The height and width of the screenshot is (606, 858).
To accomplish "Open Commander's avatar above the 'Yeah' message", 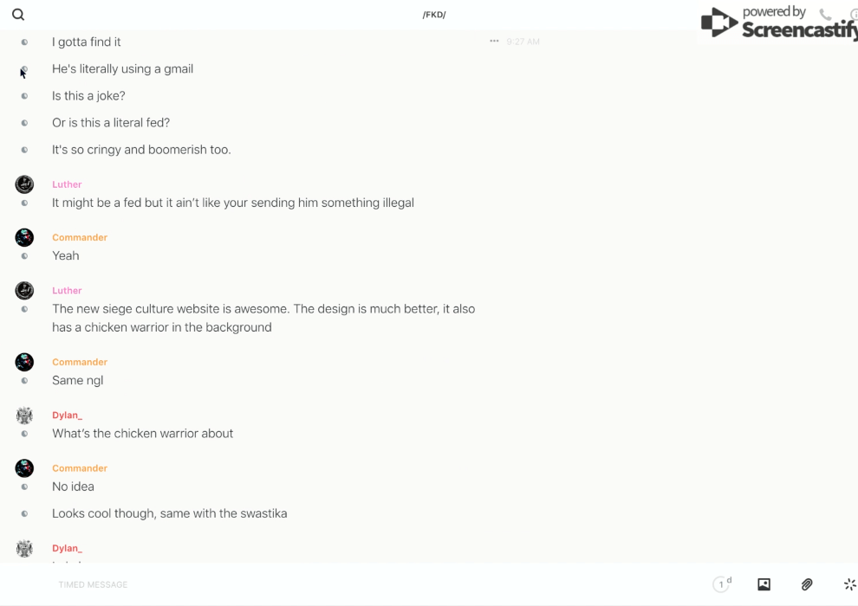I will pyautogui.click(x=24, y=237).
